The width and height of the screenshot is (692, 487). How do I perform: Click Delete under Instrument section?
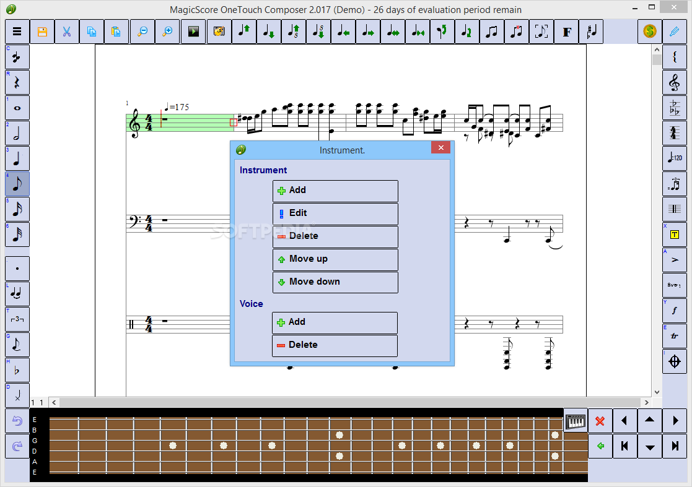335,236
